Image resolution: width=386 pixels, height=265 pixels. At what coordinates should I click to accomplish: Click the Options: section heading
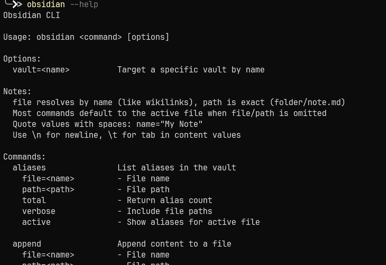[x=22, y=59]
